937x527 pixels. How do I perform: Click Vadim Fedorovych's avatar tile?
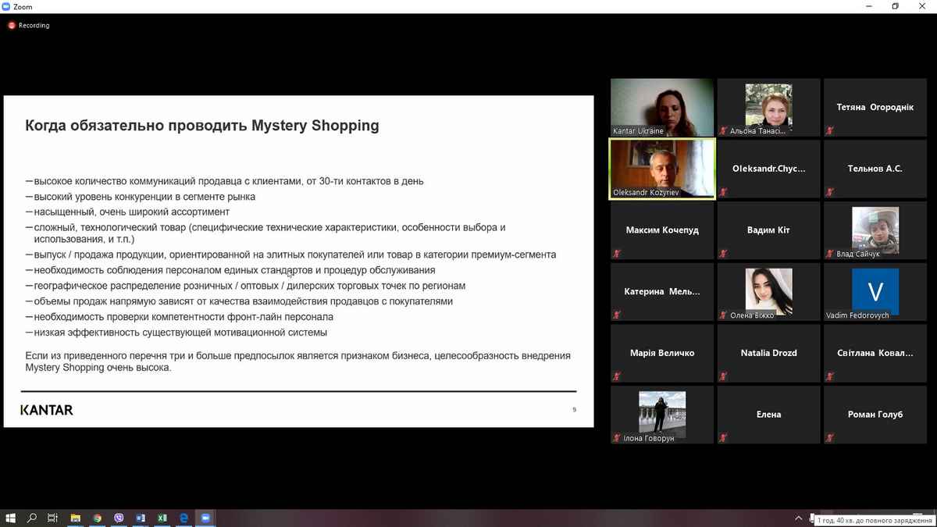tap(875, 291)
